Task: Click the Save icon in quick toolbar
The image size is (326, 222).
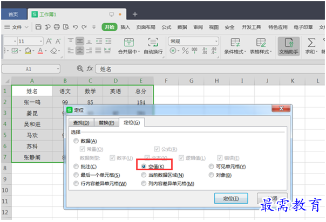Action: click(x=38, y=27)
